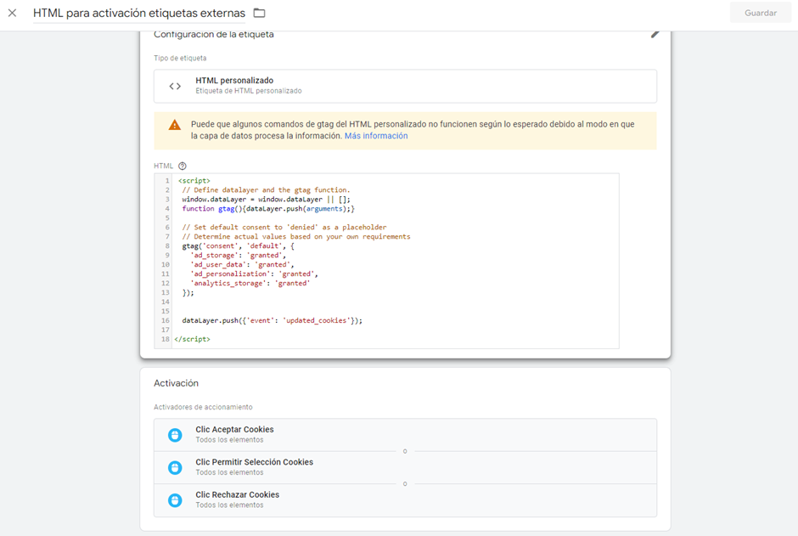Click the Activación section heading
798x536 pixels.
pyautogui.click(x=176, y=383)
